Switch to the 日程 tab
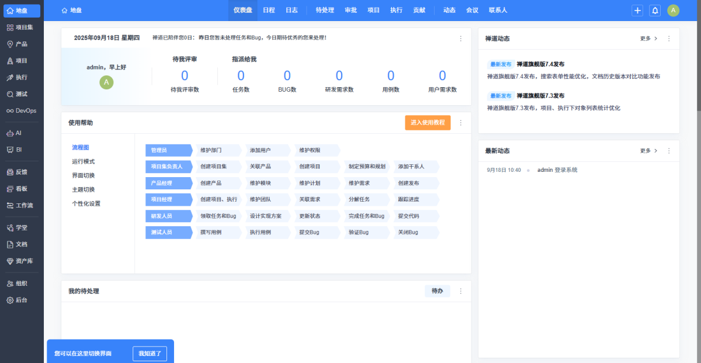This screenshot has height=363, width=701. [x=269, y=11]
